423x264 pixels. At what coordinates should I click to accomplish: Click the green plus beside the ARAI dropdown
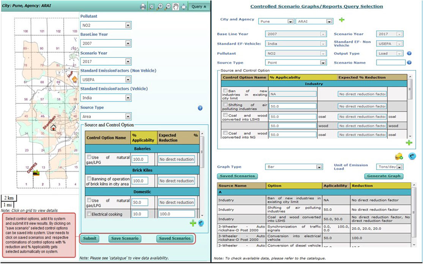[341, 20]
